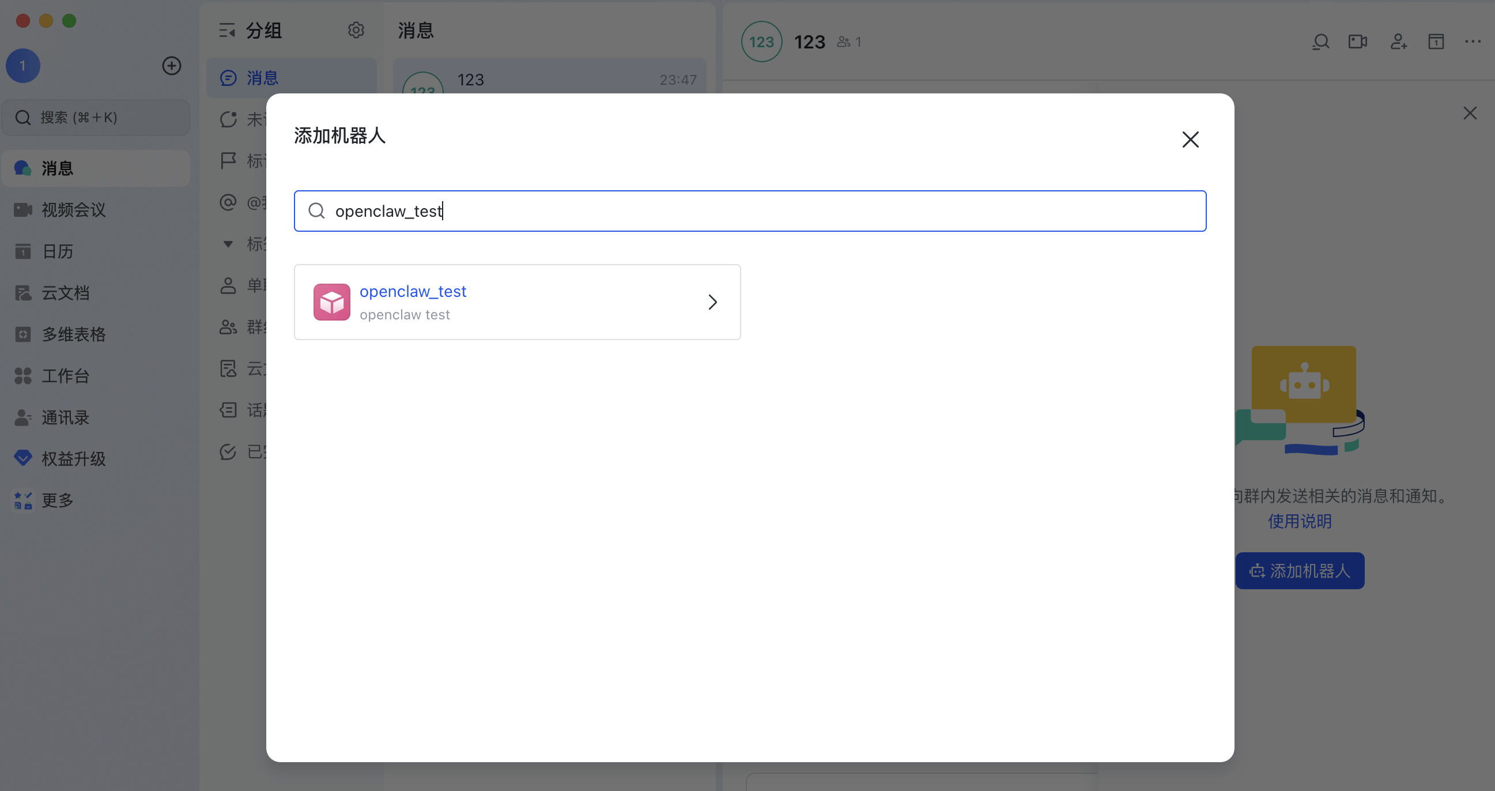Click the plus create button
This screenshot has height=791, width=1495.
pyautogui.click(x=171, y=66)
